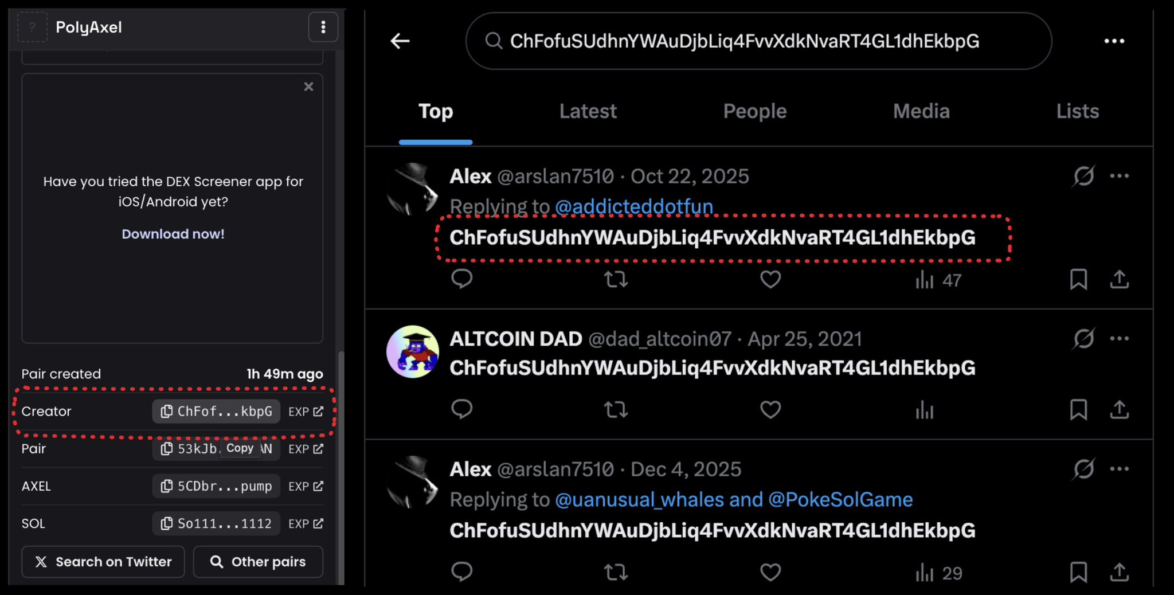Click the back arrow in Twitter search
The width and height of the screenshot is (1174, 595).
400,41
